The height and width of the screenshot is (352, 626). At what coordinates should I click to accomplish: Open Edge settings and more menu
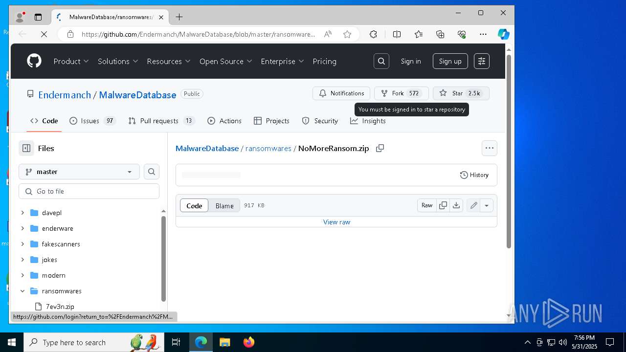[483, 34]
